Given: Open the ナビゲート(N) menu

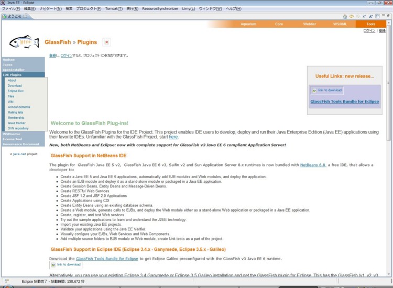Looking at the screenshot, I should (51, 8).
